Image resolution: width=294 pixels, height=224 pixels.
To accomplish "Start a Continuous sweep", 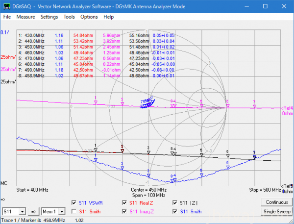I will (x=276, y=202).
